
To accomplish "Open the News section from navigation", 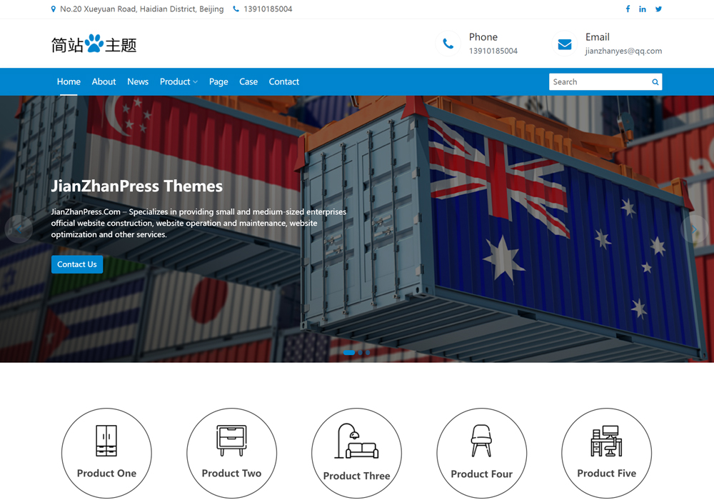I will 137,81.
